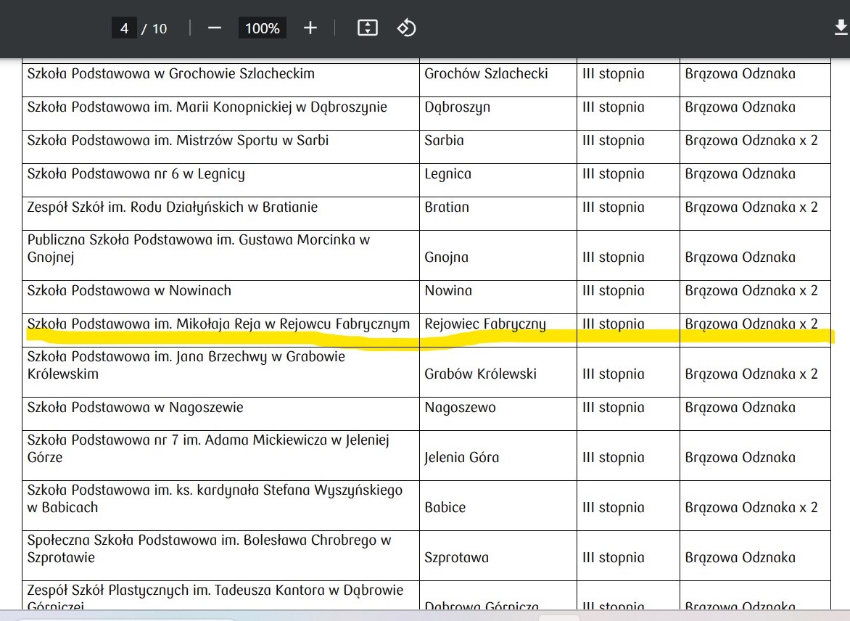The height and width of the screenshot is (621, 850).
Task: Click 'III stopnia' in Grochów Szlachecki row
Action: (613, 74)
